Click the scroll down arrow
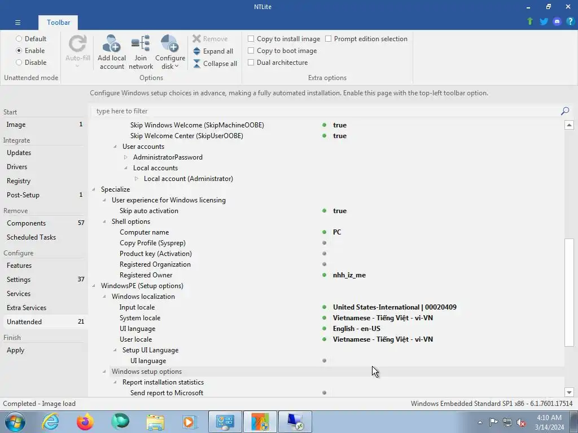 coord(569,392)
